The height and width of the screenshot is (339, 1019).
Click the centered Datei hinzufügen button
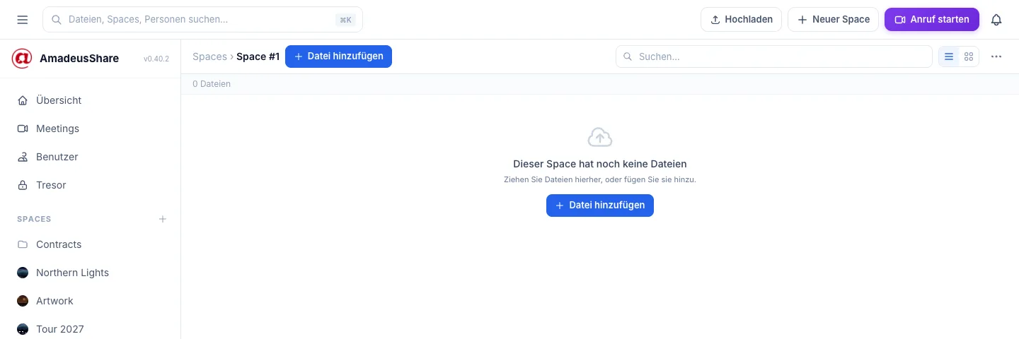click(600, 205)
